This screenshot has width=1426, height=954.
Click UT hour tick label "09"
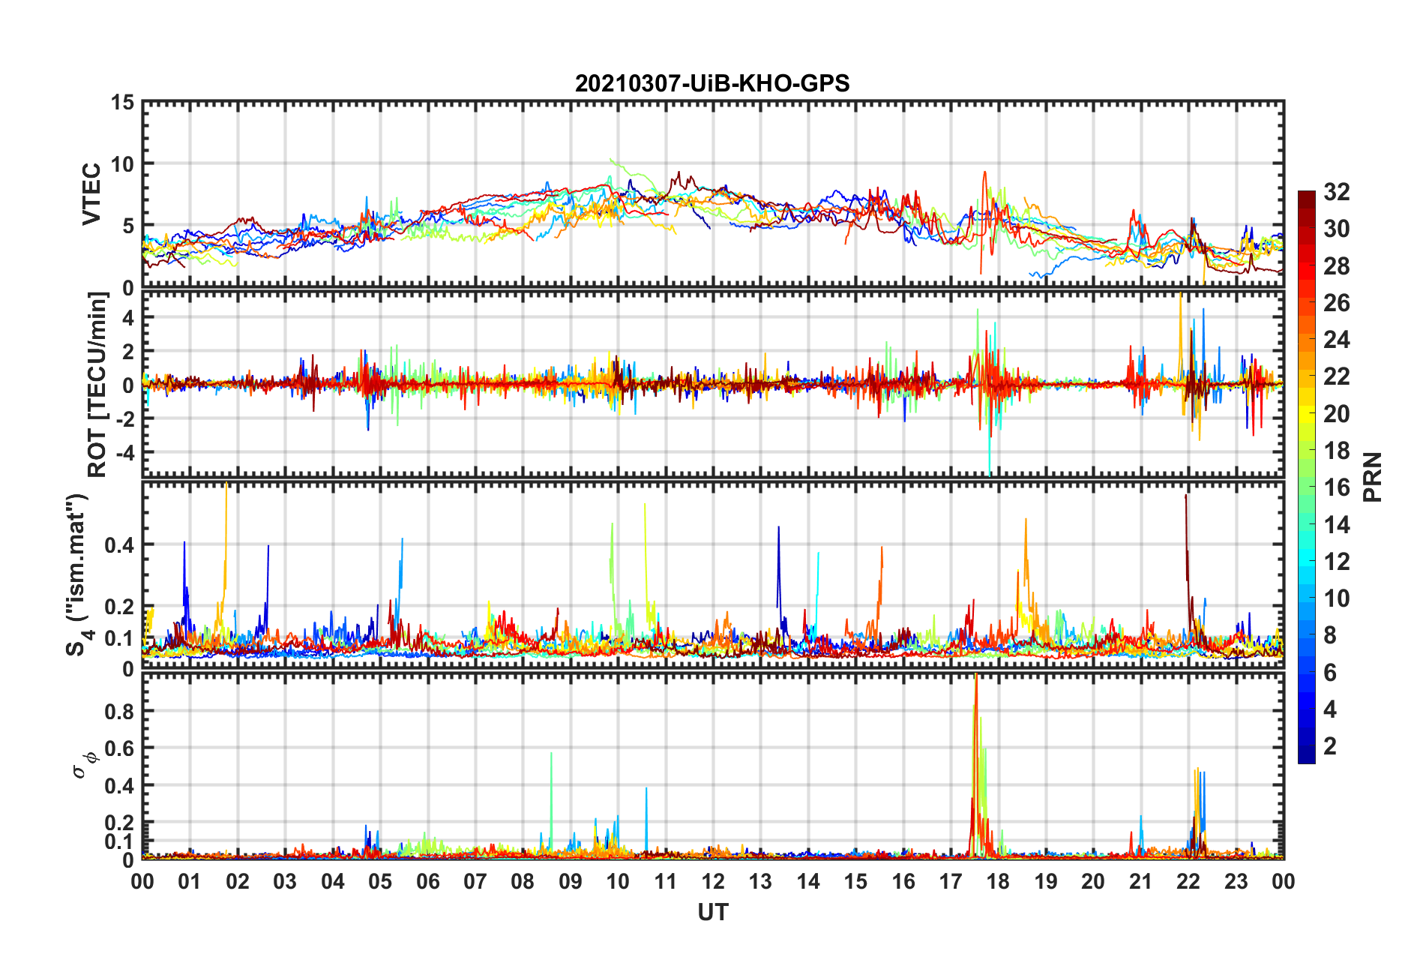pos(571,881)
